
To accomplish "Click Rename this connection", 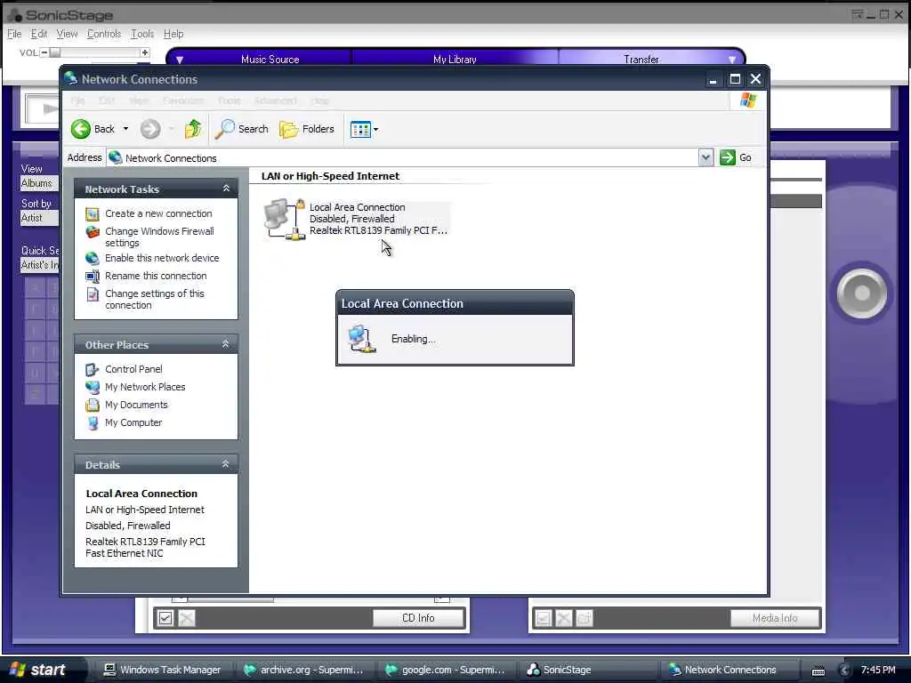I will coord(156,276).
